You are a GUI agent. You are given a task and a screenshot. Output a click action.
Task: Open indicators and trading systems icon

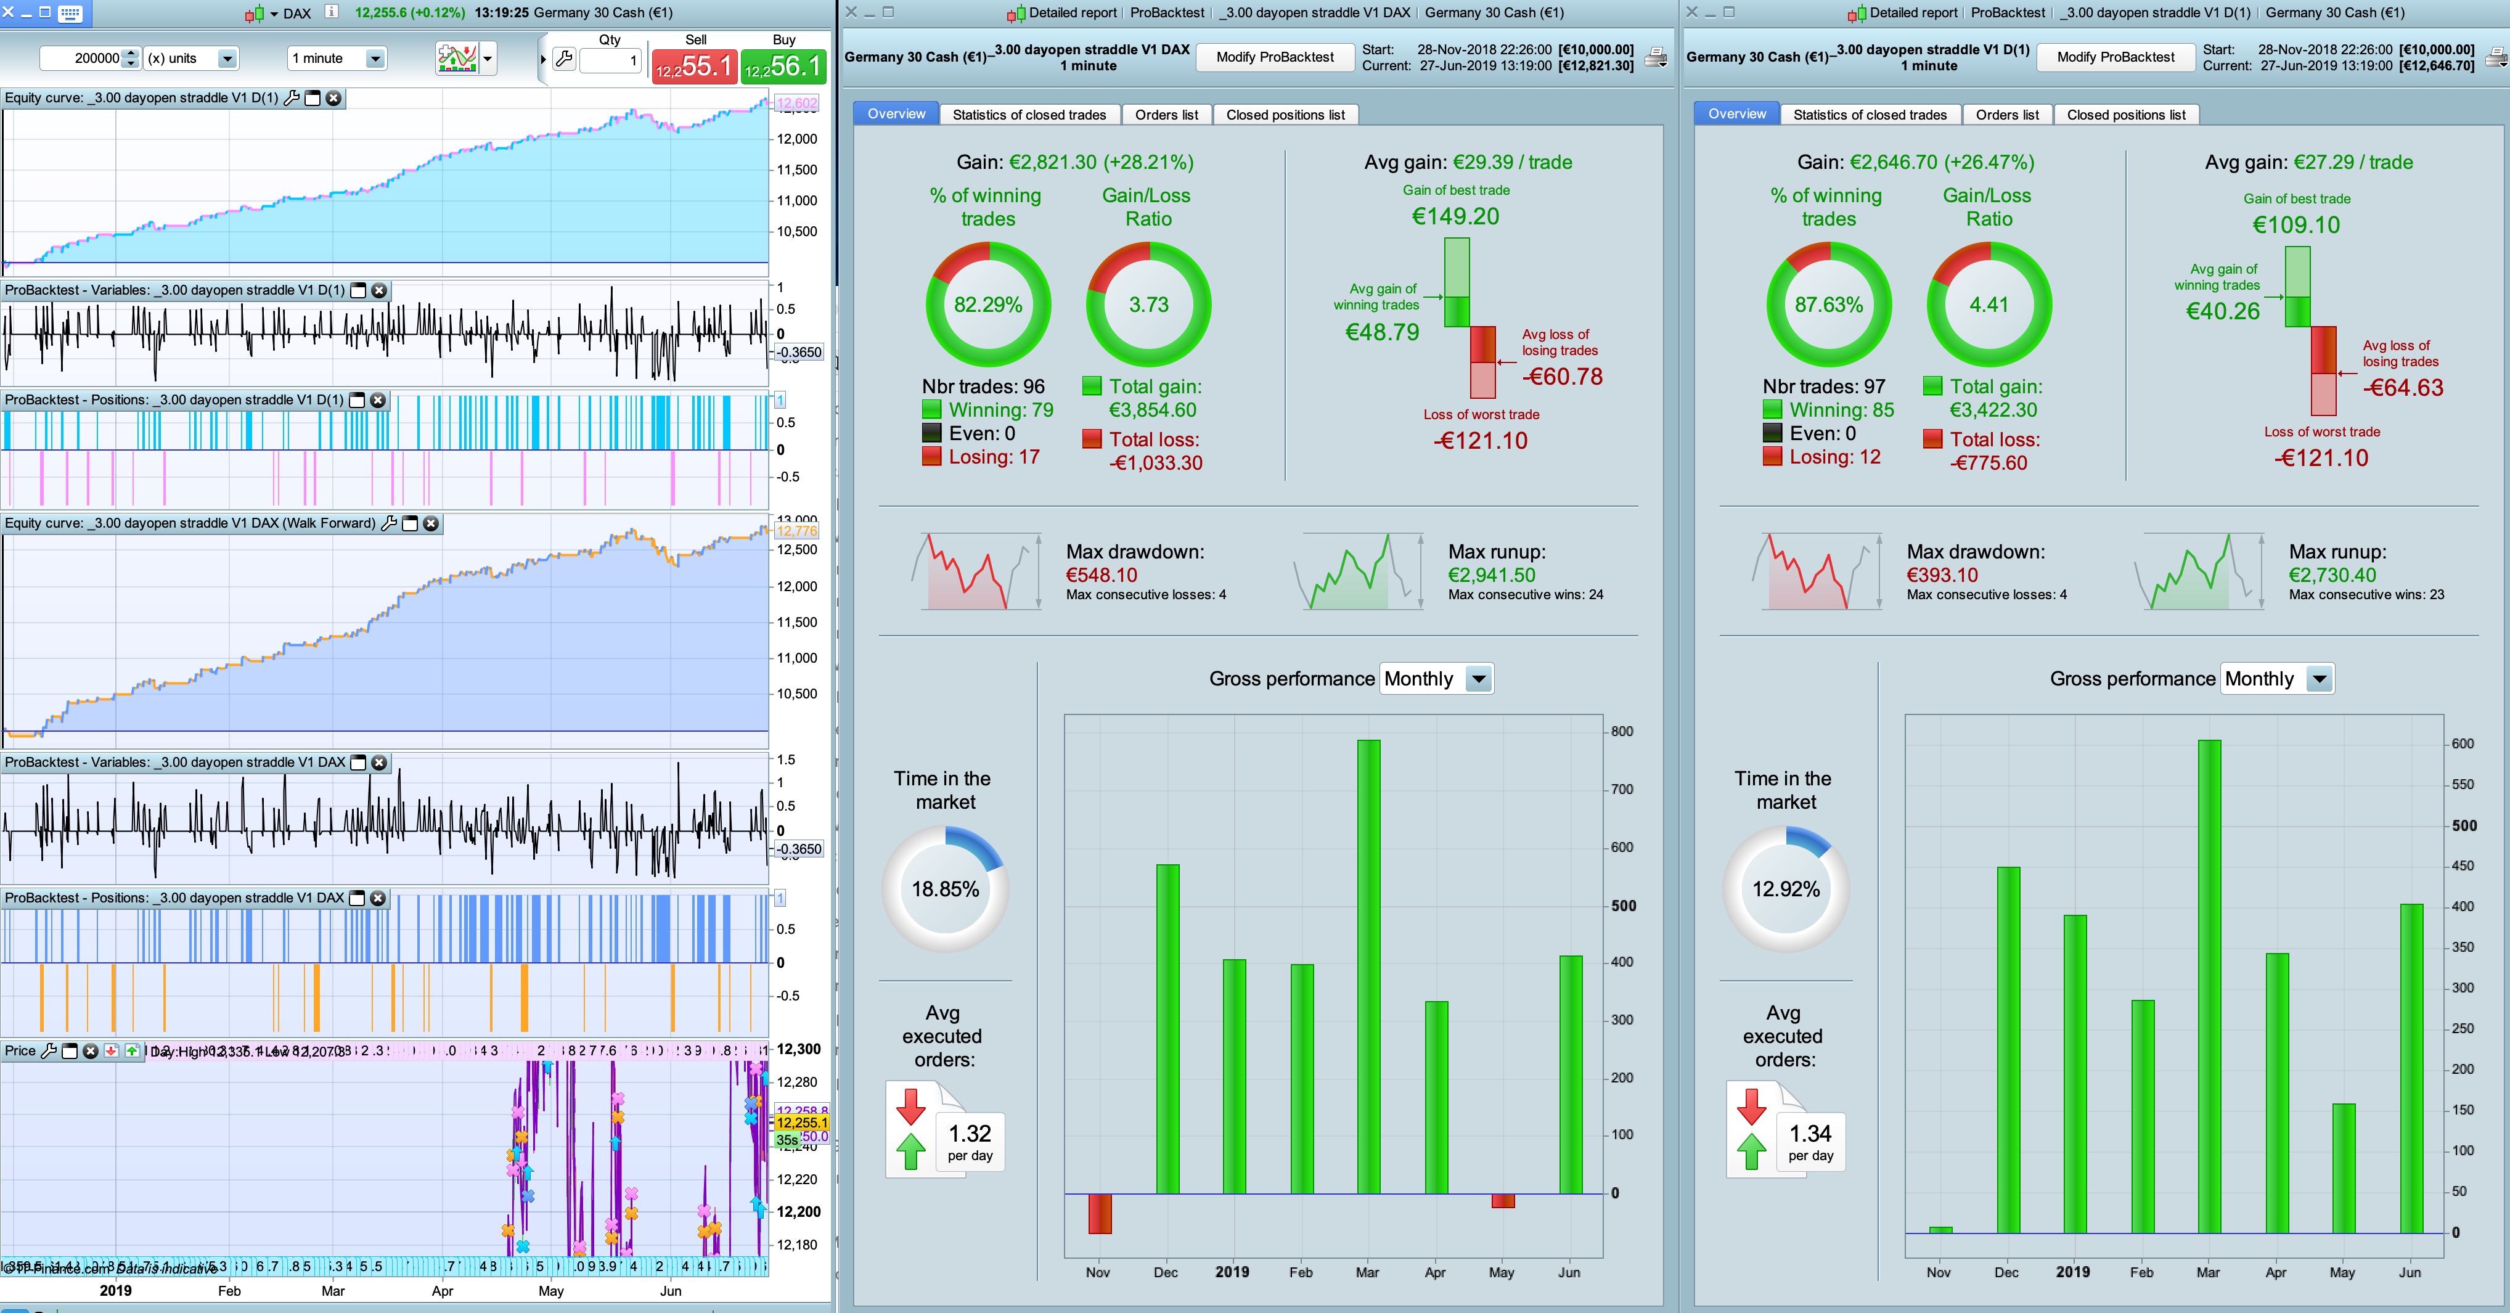coord(456,59)
